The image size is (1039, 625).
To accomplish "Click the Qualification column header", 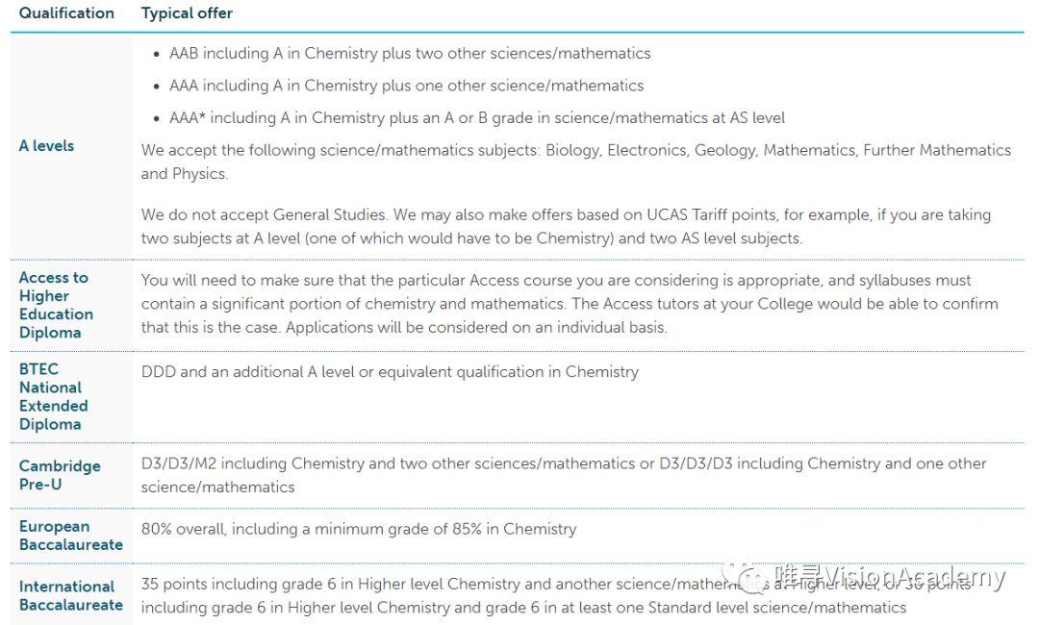I will [66, 13].
